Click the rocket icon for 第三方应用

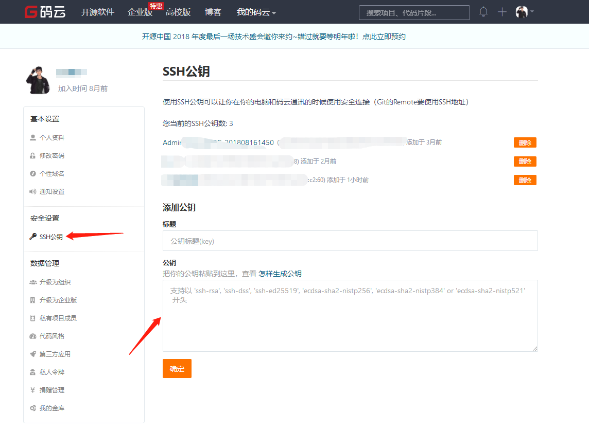click(33, 354)
